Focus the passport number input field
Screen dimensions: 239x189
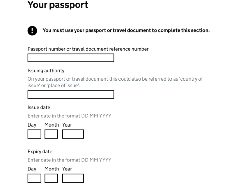coord(71,58)
